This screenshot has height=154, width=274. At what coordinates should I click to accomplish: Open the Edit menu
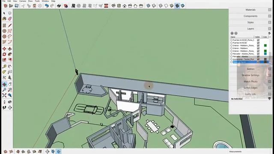click(9, 1)
